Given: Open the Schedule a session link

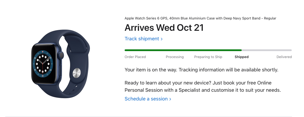Looking at the screenshot, I should (148, 99).
